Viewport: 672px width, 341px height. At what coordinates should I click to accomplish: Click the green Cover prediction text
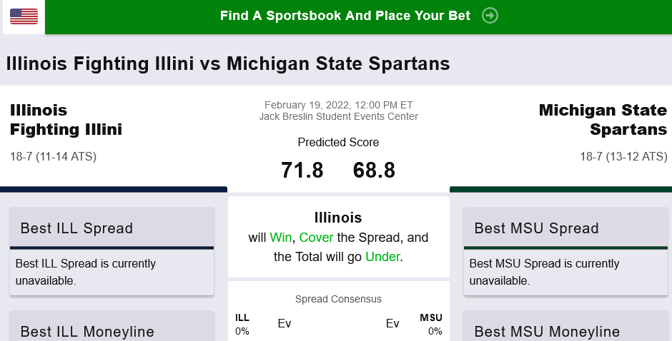317,238
